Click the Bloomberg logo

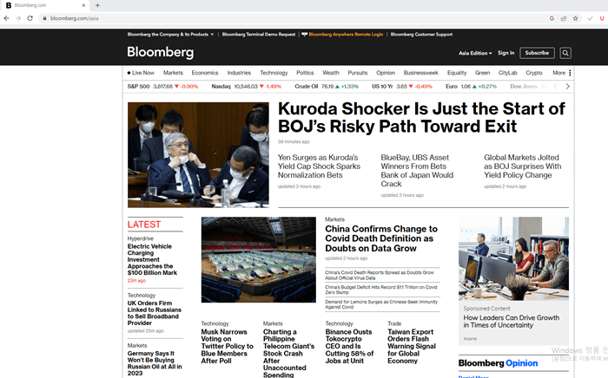160,52
